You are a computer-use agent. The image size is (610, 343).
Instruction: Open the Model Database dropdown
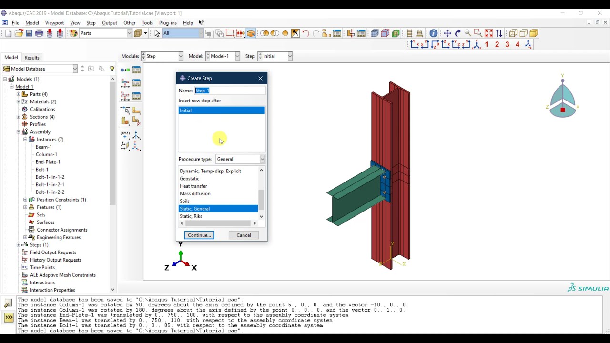75,69
